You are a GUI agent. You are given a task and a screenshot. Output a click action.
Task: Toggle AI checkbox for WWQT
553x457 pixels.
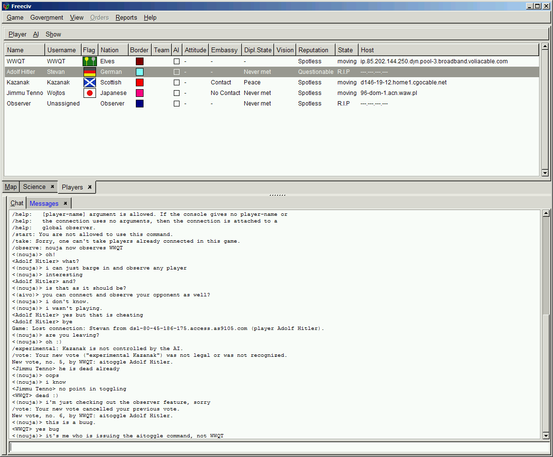tap(177, 61)
